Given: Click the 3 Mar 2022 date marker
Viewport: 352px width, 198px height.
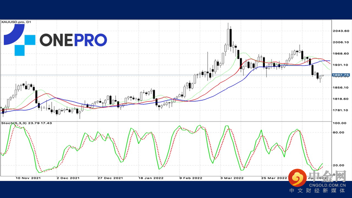Looking at the screenshot, I should click(x=232, y=178).
